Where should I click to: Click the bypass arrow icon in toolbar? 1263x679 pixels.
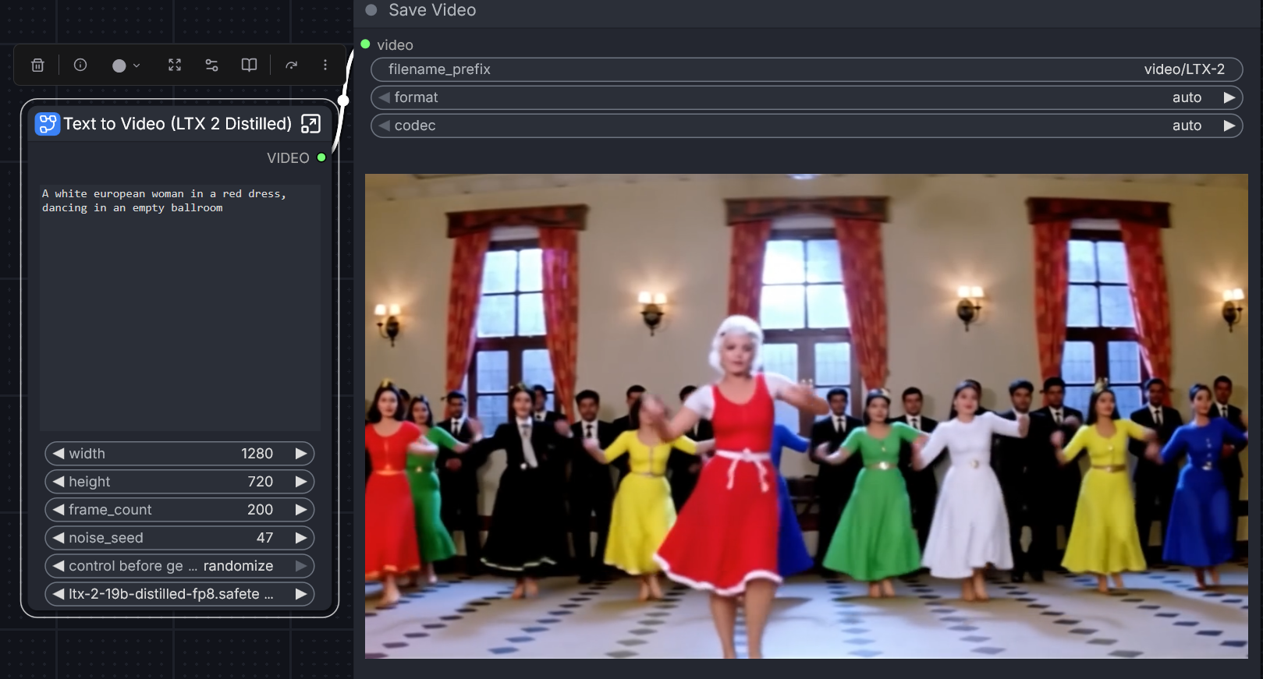(x=291, y=65)
